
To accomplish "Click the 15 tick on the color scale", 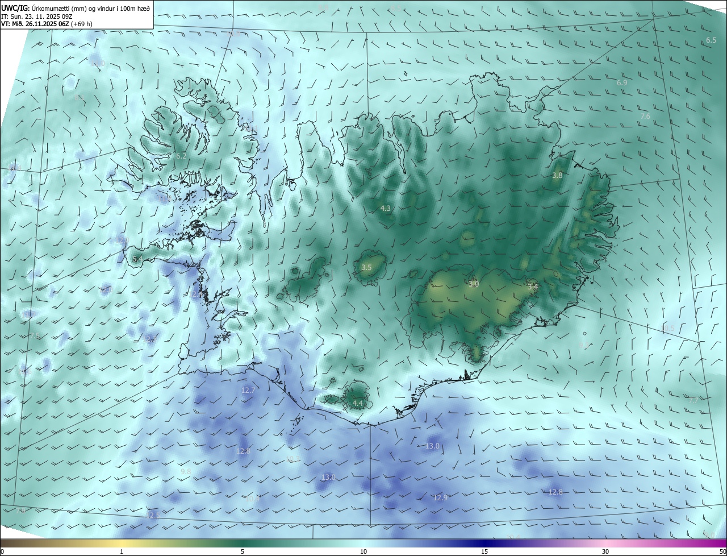I will (x=484, y=551).
